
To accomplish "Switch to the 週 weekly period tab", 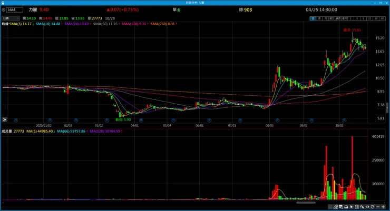I will 319,18.
